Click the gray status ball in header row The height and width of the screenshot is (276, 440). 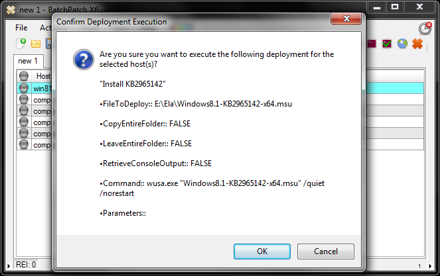(x=24, y=76)
